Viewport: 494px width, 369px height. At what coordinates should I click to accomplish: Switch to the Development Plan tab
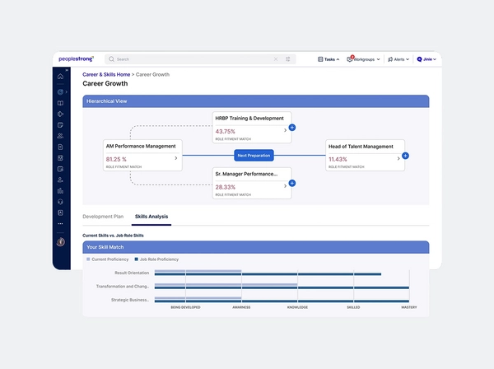click(103, 217)
